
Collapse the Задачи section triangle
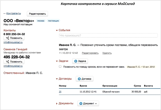[x=57, y=61]
